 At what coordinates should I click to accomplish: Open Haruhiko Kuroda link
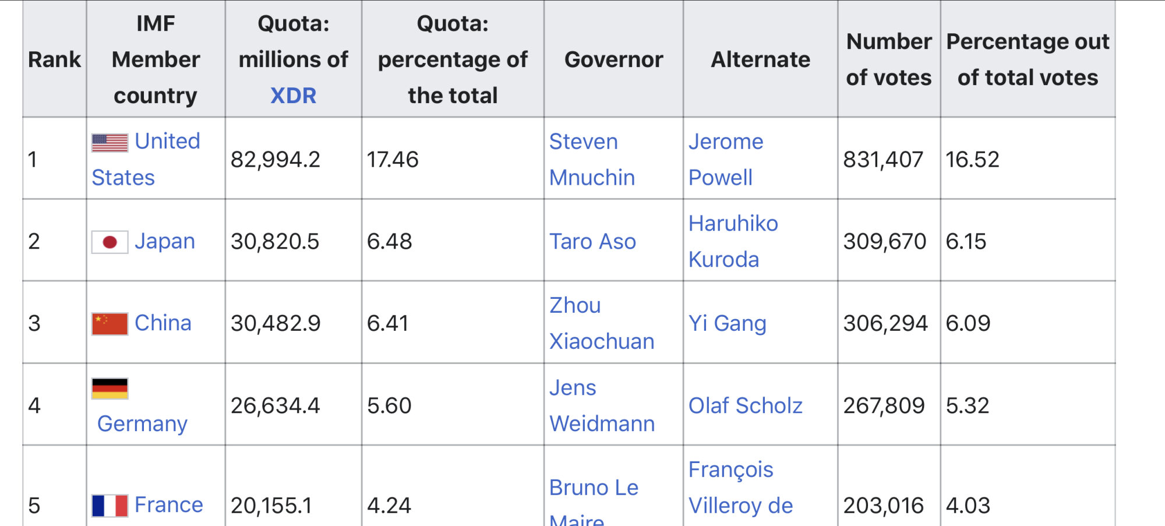(x=733, y=241)
